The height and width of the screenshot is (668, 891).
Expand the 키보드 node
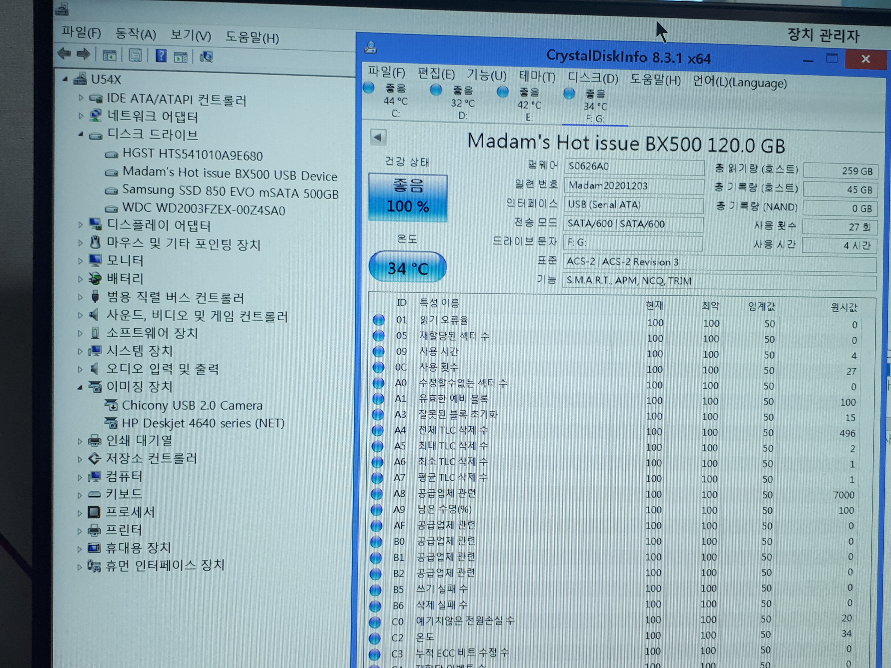pos(80,495)
